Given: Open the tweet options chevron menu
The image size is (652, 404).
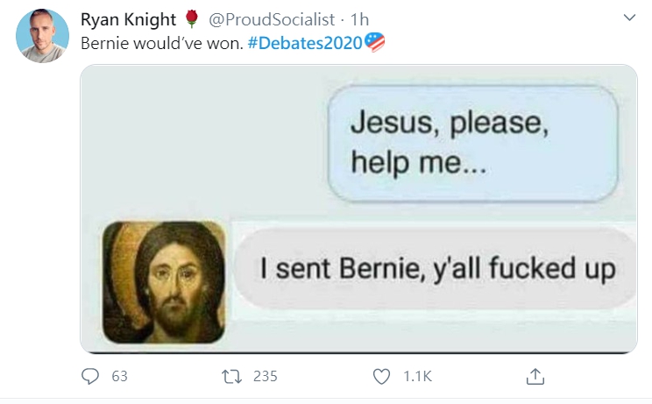Looking at the screenshot, I should tap(629, 18).
